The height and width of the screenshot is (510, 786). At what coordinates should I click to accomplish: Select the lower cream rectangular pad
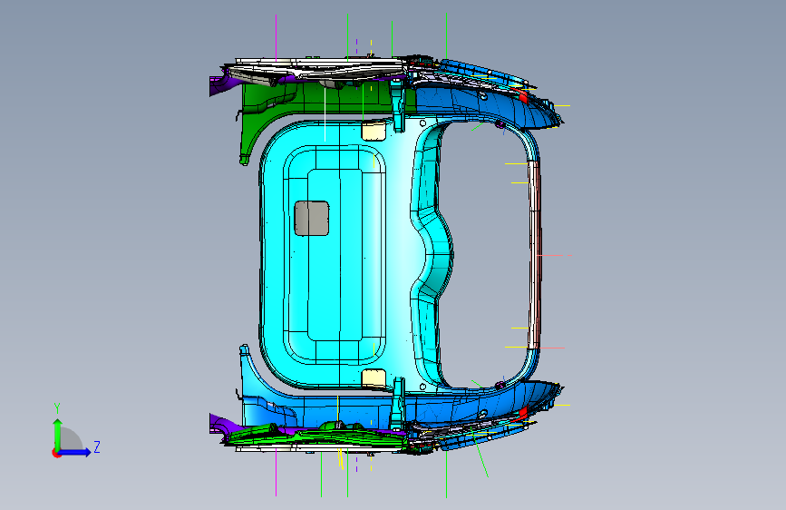click(x=374, y=379)
